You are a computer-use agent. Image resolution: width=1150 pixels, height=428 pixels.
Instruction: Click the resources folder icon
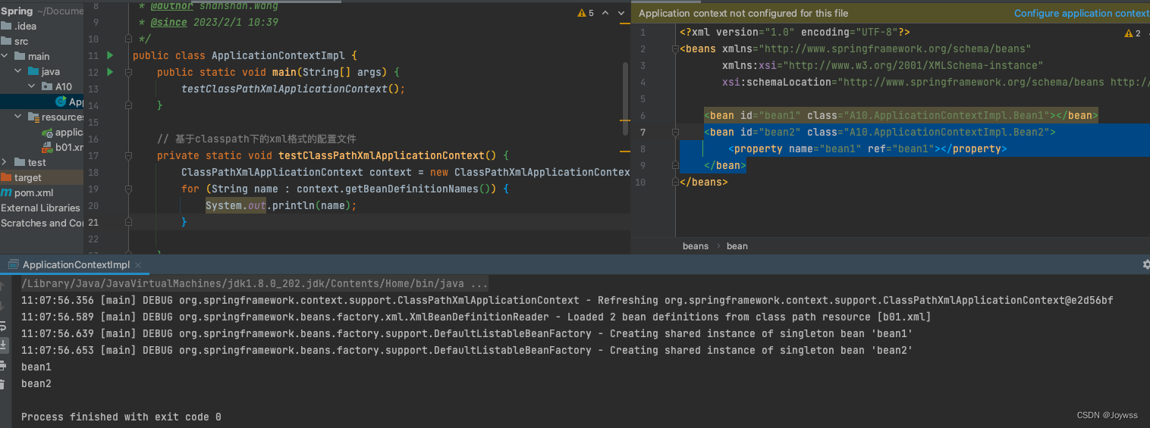pyautogui.click(x=33, y=117)
